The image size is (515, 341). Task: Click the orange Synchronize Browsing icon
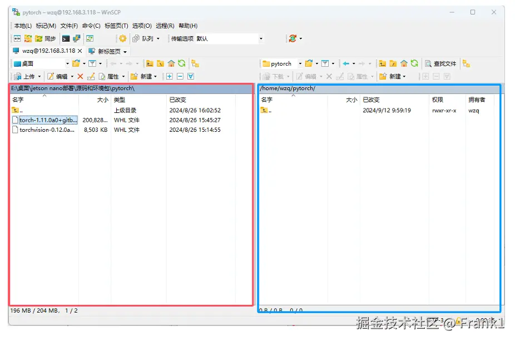pos(28,39)
